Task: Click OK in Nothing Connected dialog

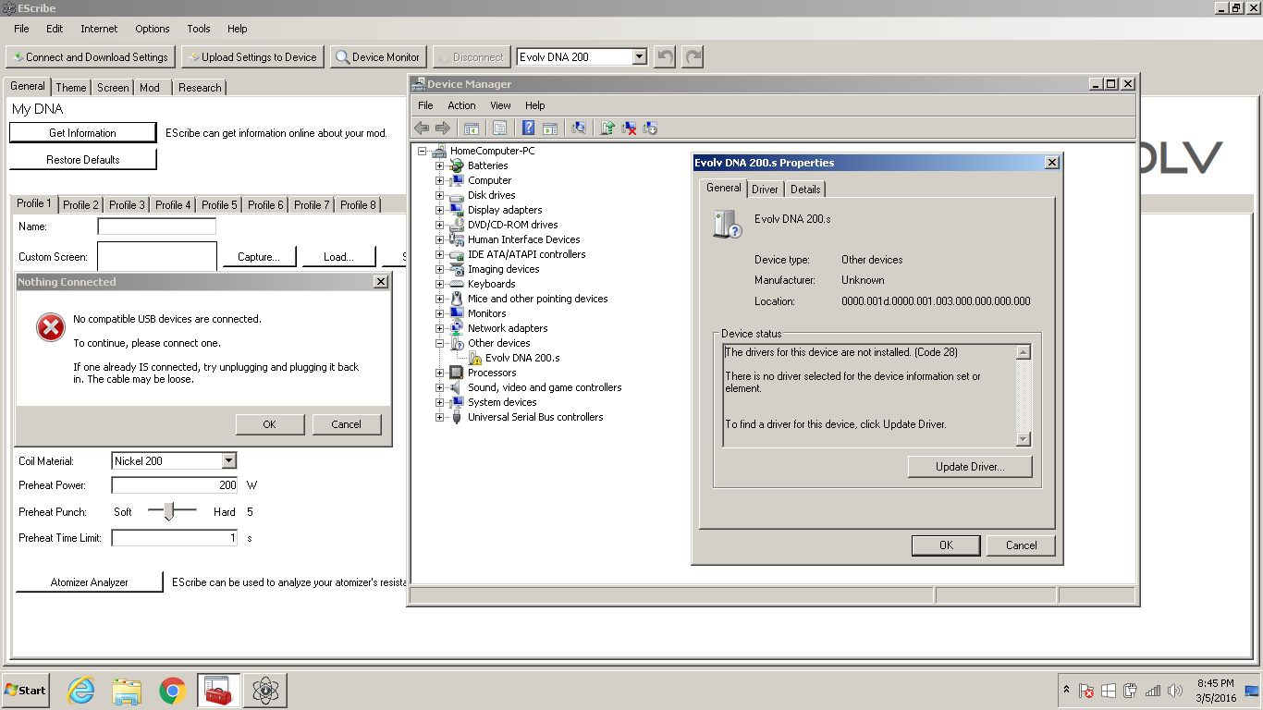Action: (269, 424)
